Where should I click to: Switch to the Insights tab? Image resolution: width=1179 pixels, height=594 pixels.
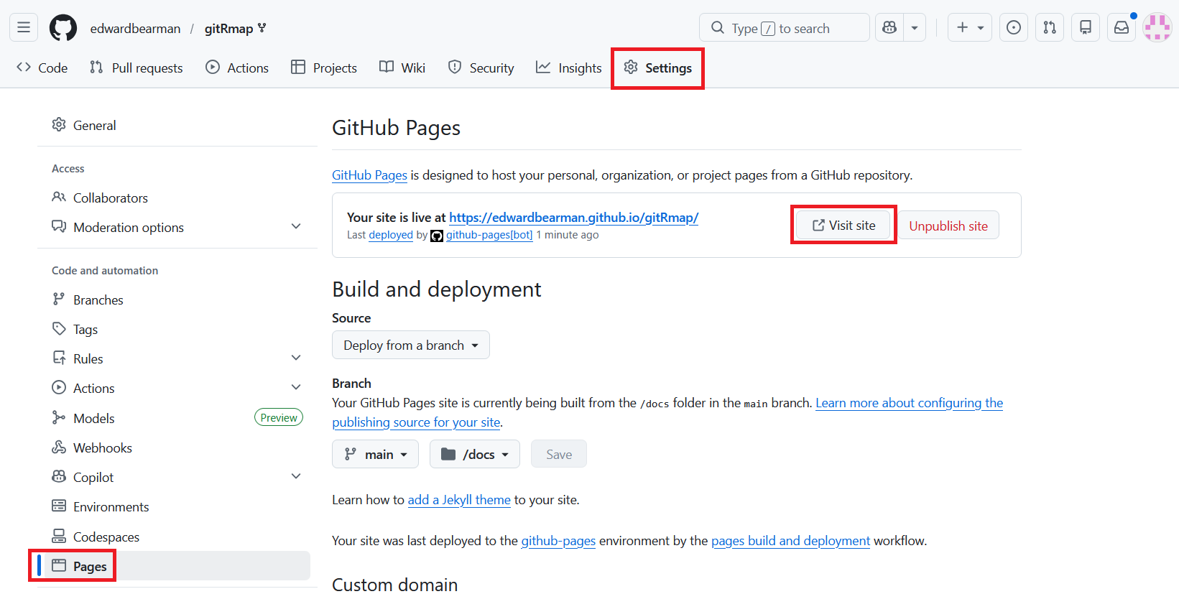(x=569, y=68)
